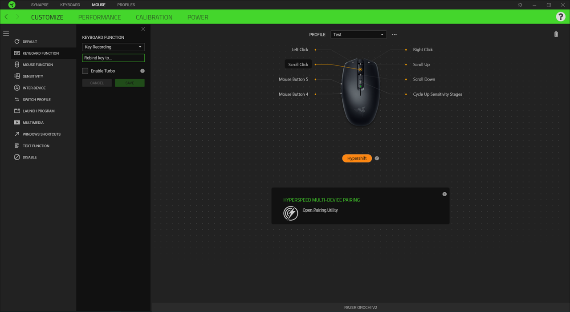The width and height of the screenshot is (570, 312).
Task: Click the mouse device image
Action: point(360,92)
